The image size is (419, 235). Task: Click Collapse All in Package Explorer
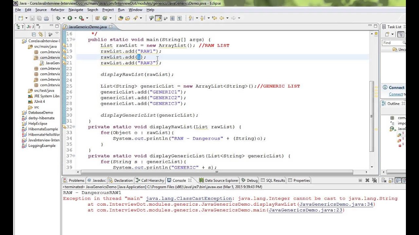(x=34, y=34)
